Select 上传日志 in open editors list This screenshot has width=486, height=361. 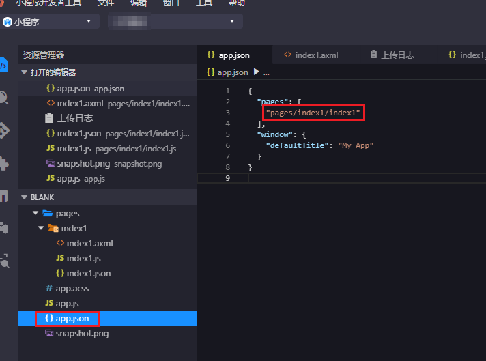[x=107, y=118]
